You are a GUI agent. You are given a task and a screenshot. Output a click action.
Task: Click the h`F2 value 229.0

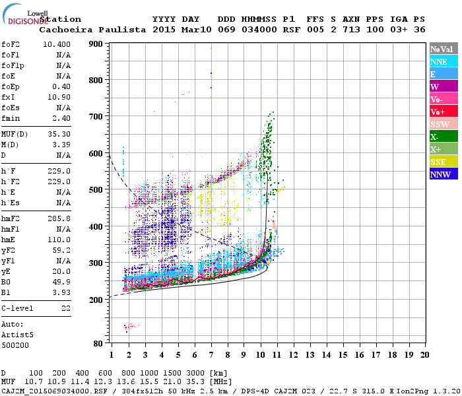pos(59,181)
